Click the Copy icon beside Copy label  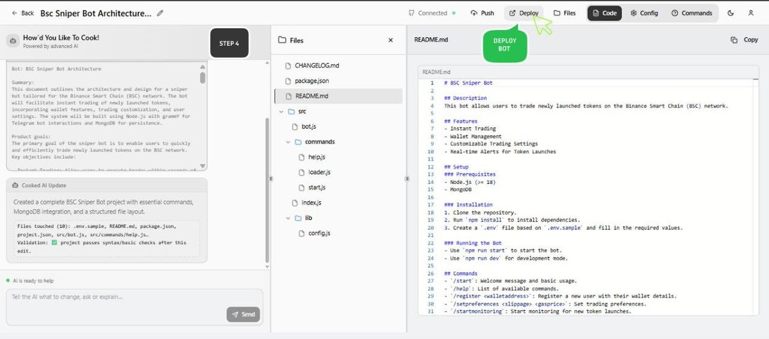point(734,40)
